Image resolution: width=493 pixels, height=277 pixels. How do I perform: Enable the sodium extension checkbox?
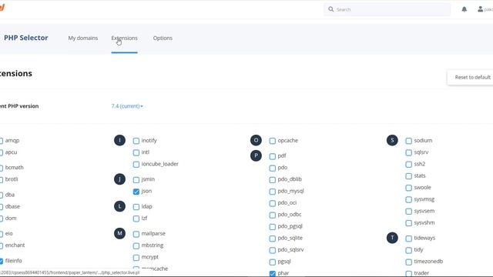pos(408,141)
